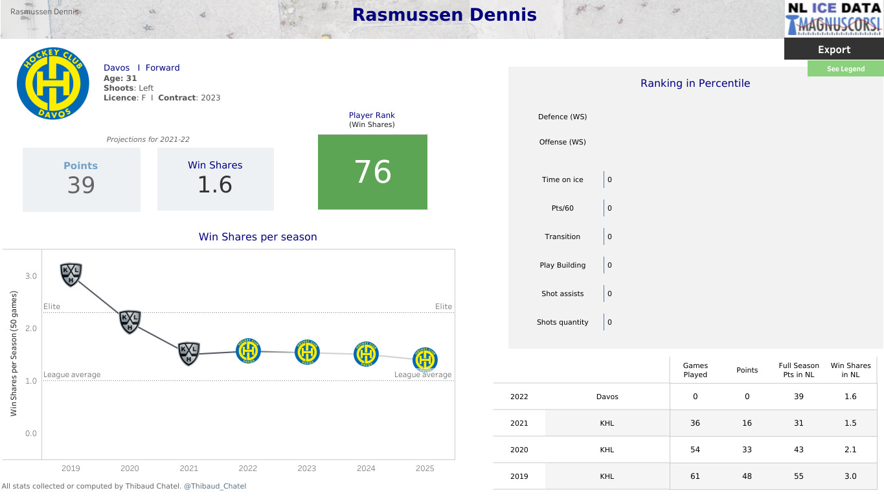Click the 2019 x-axis label
This screenshot has height=497, width=884.
click(x=71, y=468)
